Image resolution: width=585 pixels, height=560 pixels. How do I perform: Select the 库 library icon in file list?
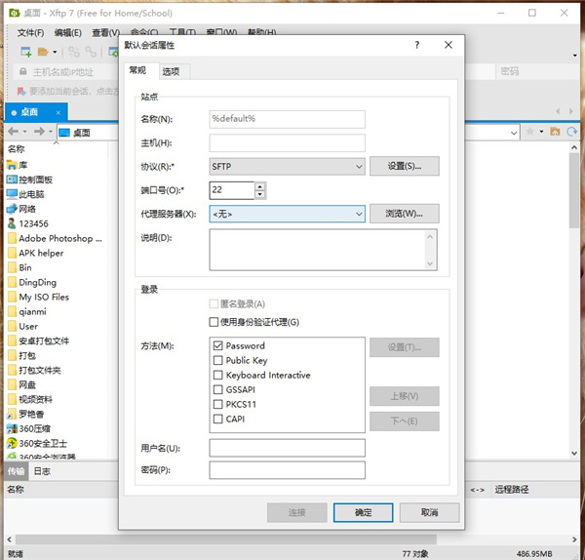[x=12, y=165]
